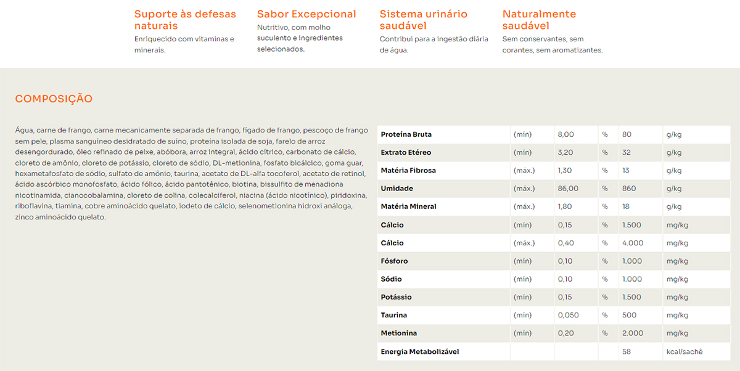740x371 pixels.
Task: Click the 'Naturalmente saudável' heading
Action: pos(539,20)
